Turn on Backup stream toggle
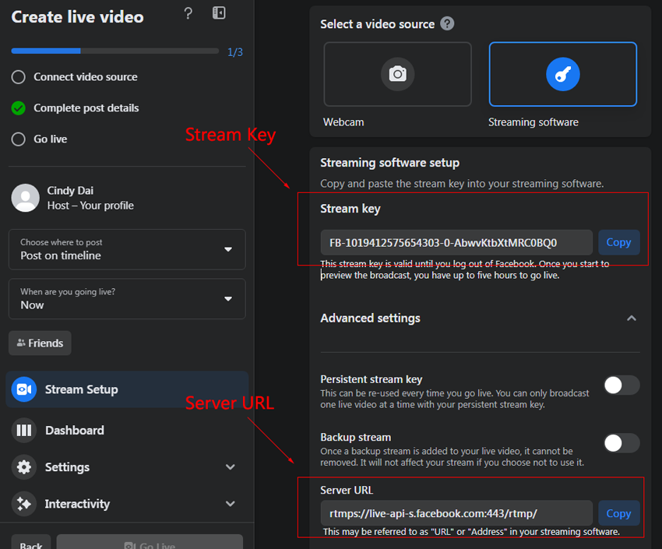The image size is (662, 549). pos(622,443)
